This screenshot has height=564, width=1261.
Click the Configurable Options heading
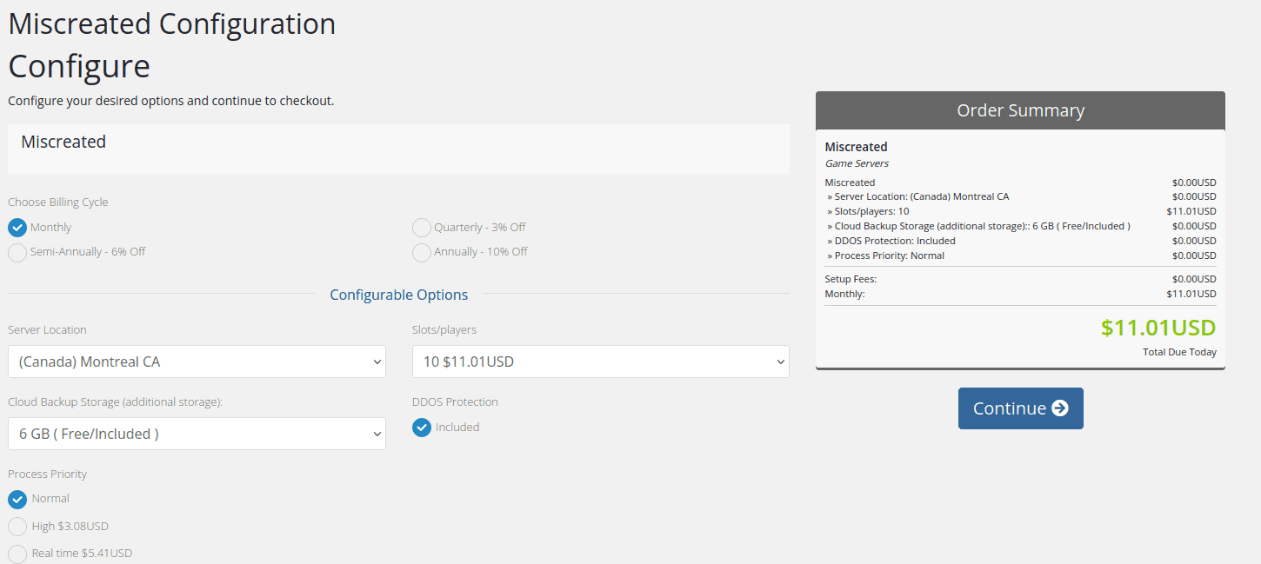click(x=398, y=295)
